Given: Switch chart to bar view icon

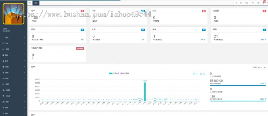Looking at the screenshot, I should pos(201,74).
